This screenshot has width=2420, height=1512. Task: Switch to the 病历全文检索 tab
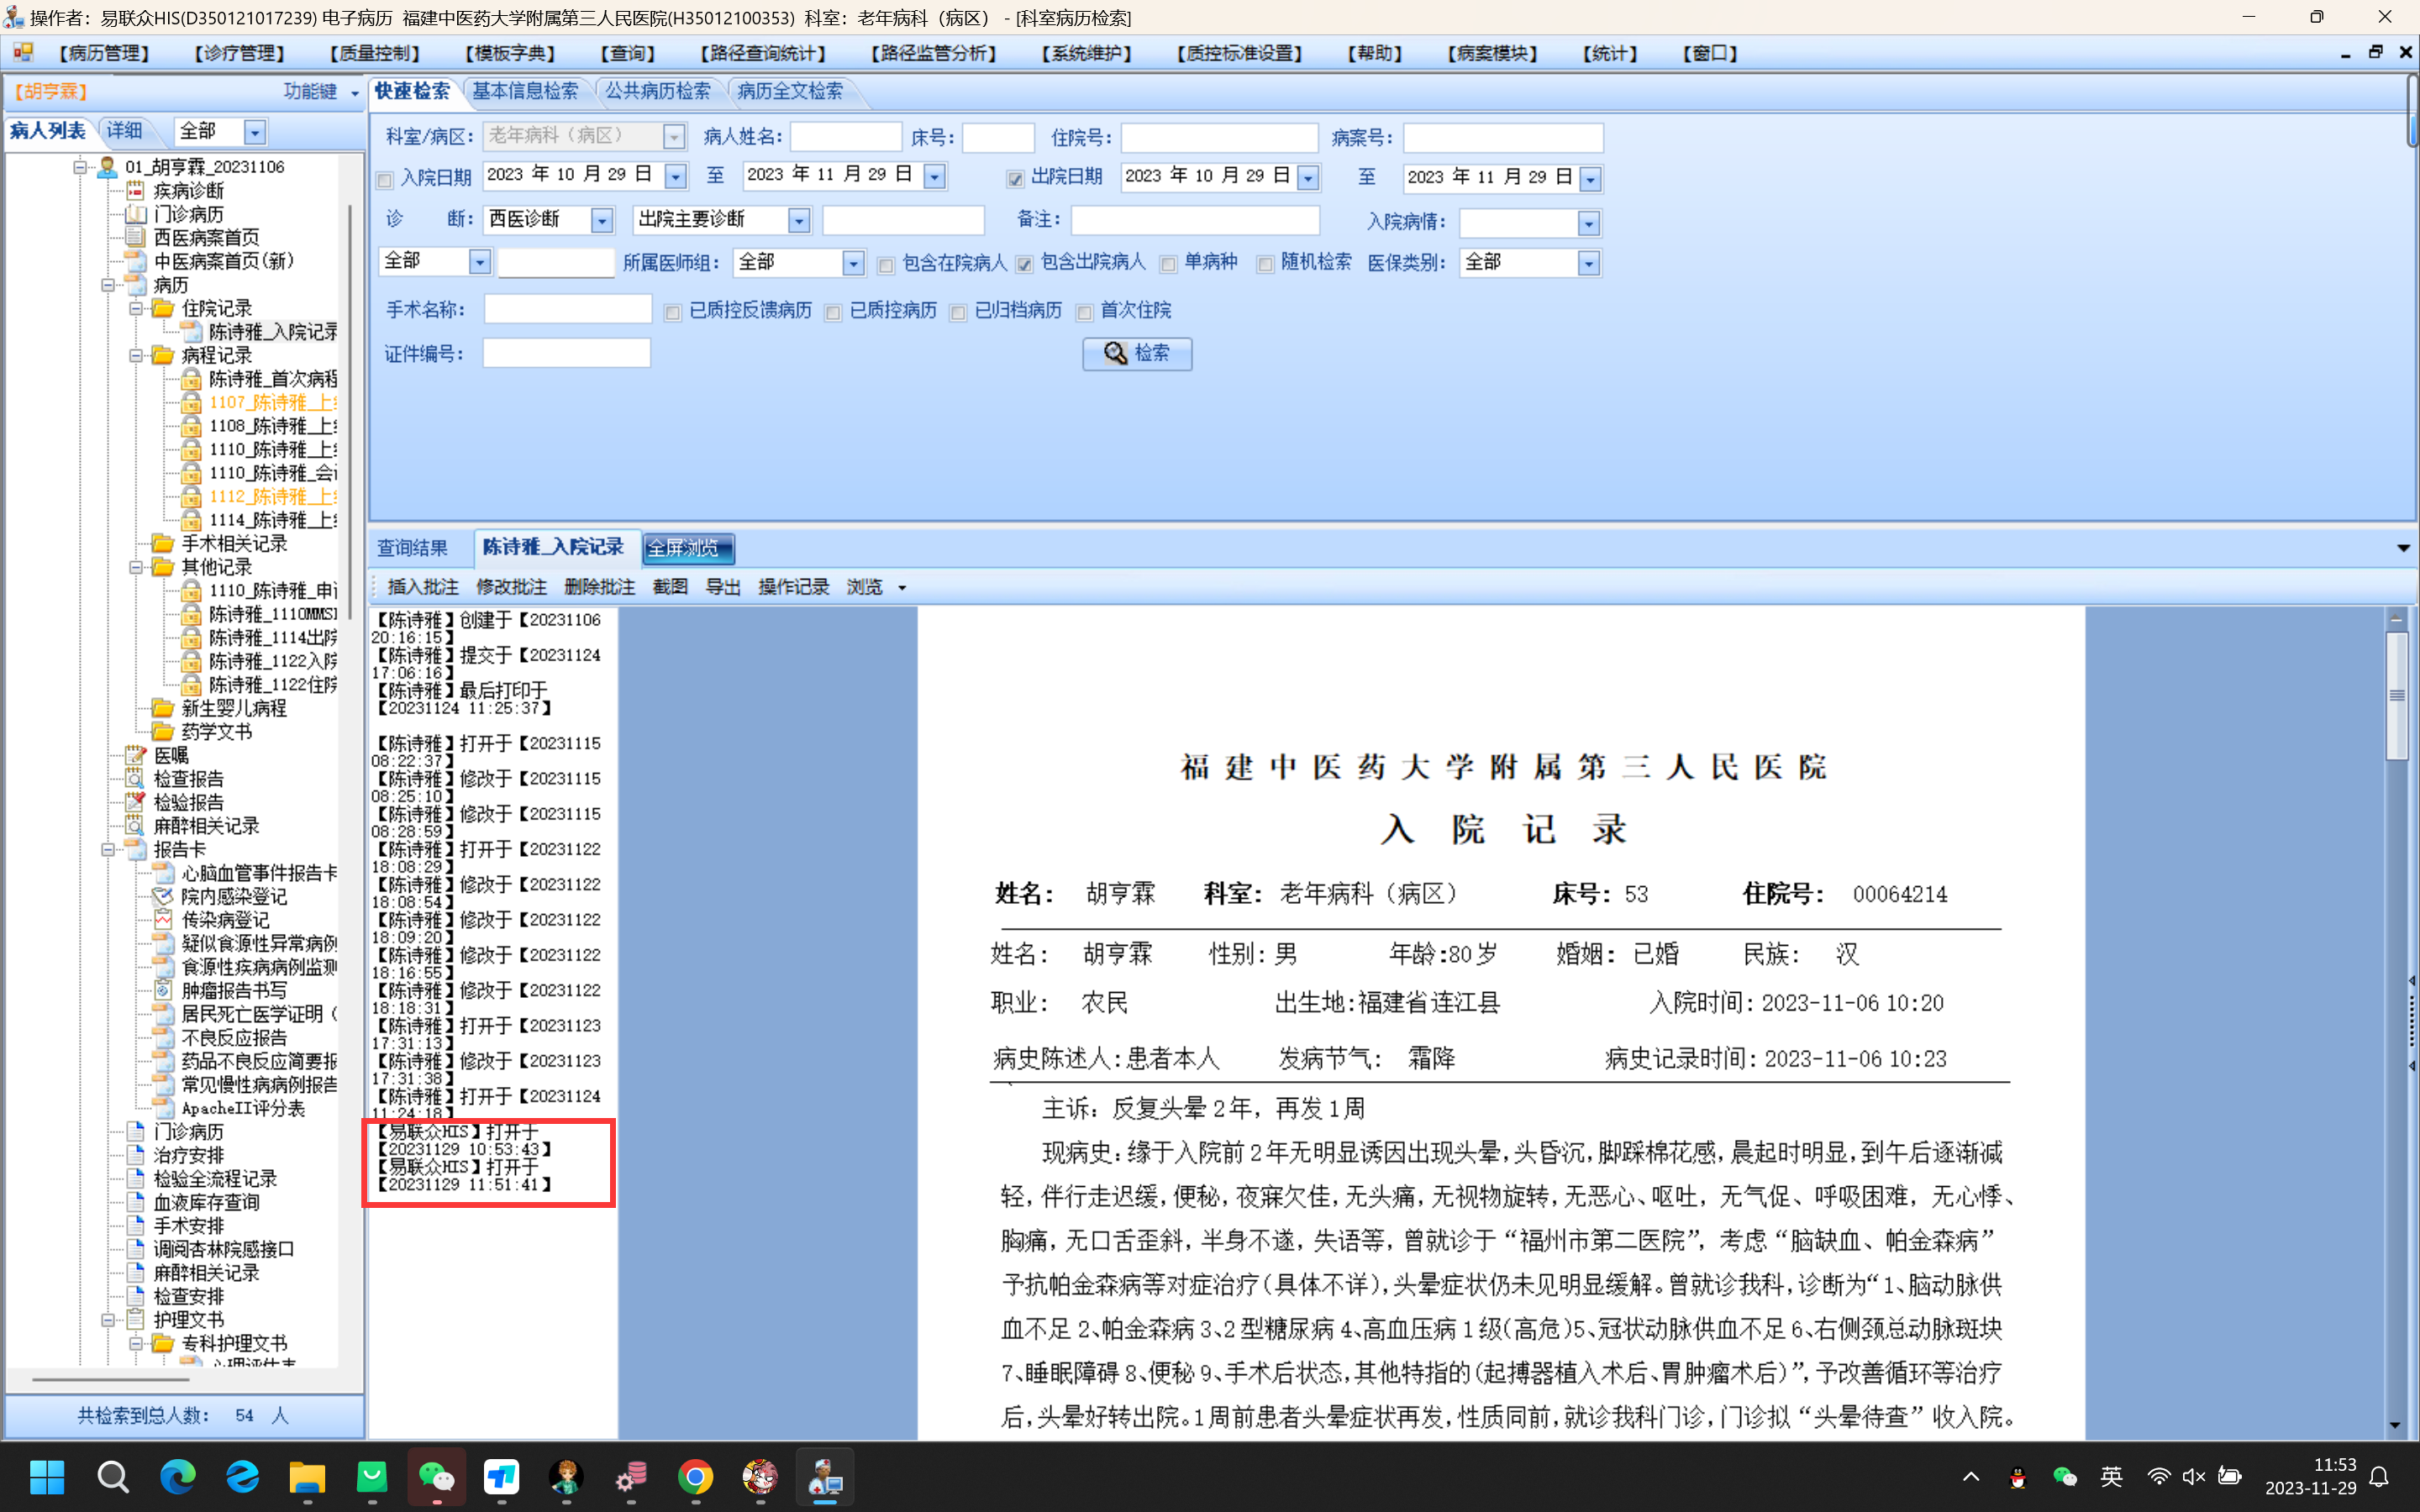(789, 91)
